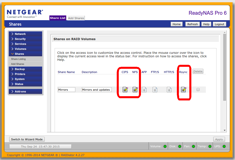Click the Disk status indicator light

click(180, 146)
